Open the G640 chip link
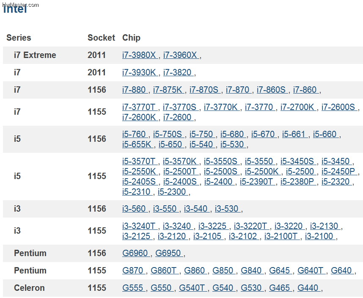This screenshot has height=298, width=363. pyautogui.click(x=342, y=270)
